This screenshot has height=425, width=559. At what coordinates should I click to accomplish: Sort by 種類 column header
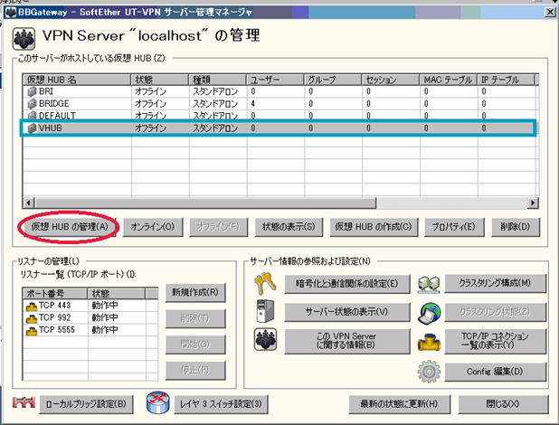tap(217, 80)
